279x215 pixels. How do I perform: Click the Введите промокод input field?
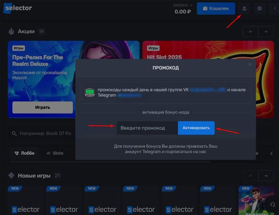pyautogui.click(x=147, y=128)
